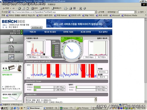Open the back-history dropdown beside 뒤로
The image size is (147, 110).
coord(11,9)
